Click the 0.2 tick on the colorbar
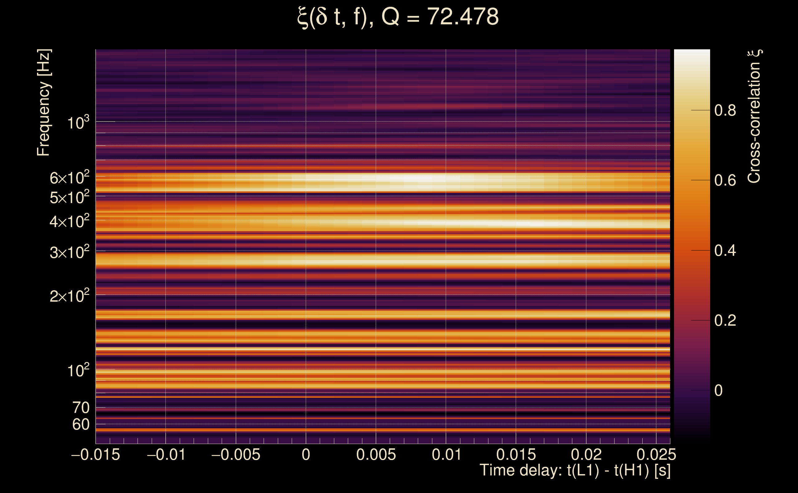The height and width of the screenshot is (493, 798). point(725,320)
